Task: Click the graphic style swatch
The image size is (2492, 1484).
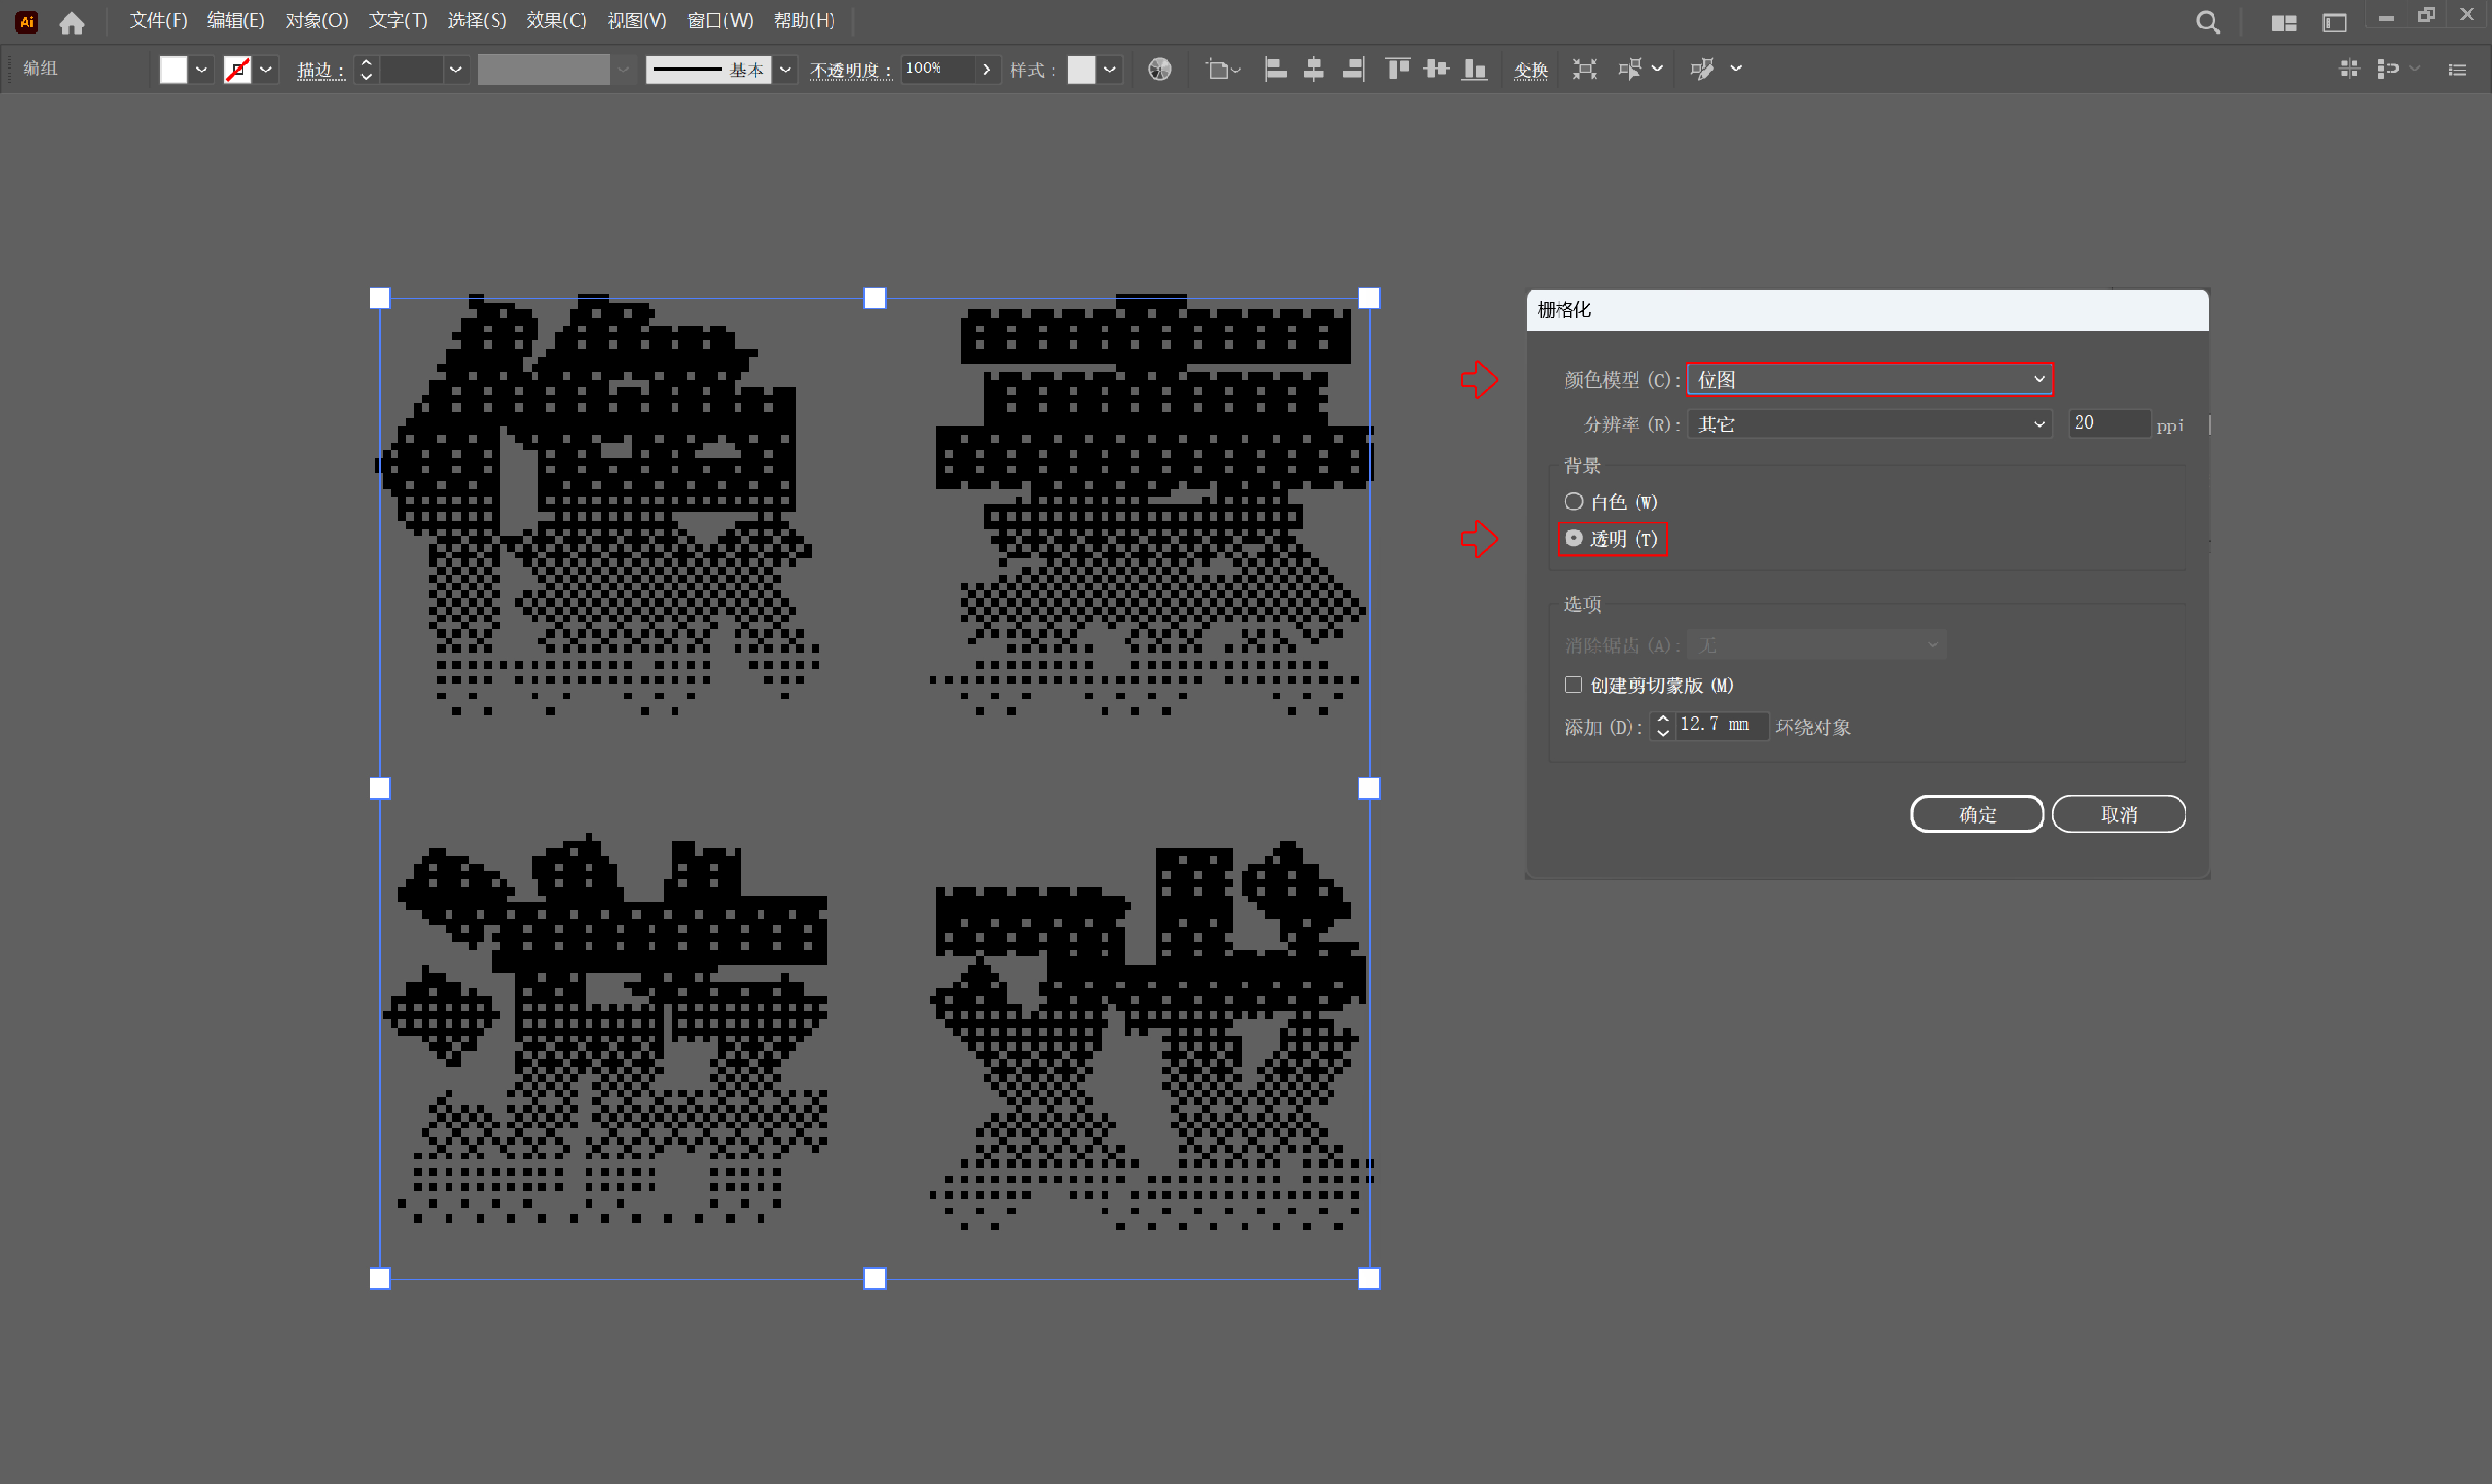Action: (x=1082, y=69)
